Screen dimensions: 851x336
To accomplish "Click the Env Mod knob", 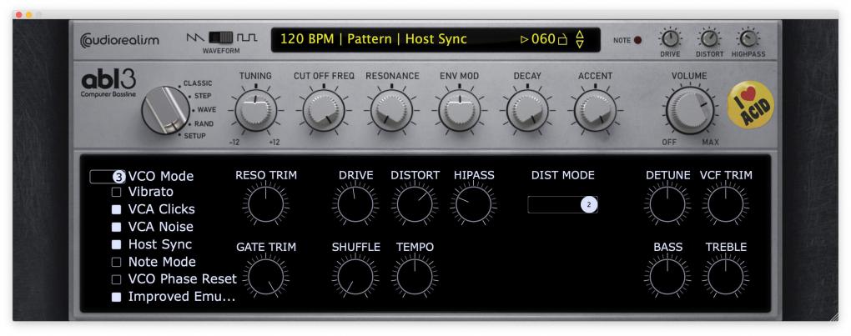I will (x=460, y=111).
